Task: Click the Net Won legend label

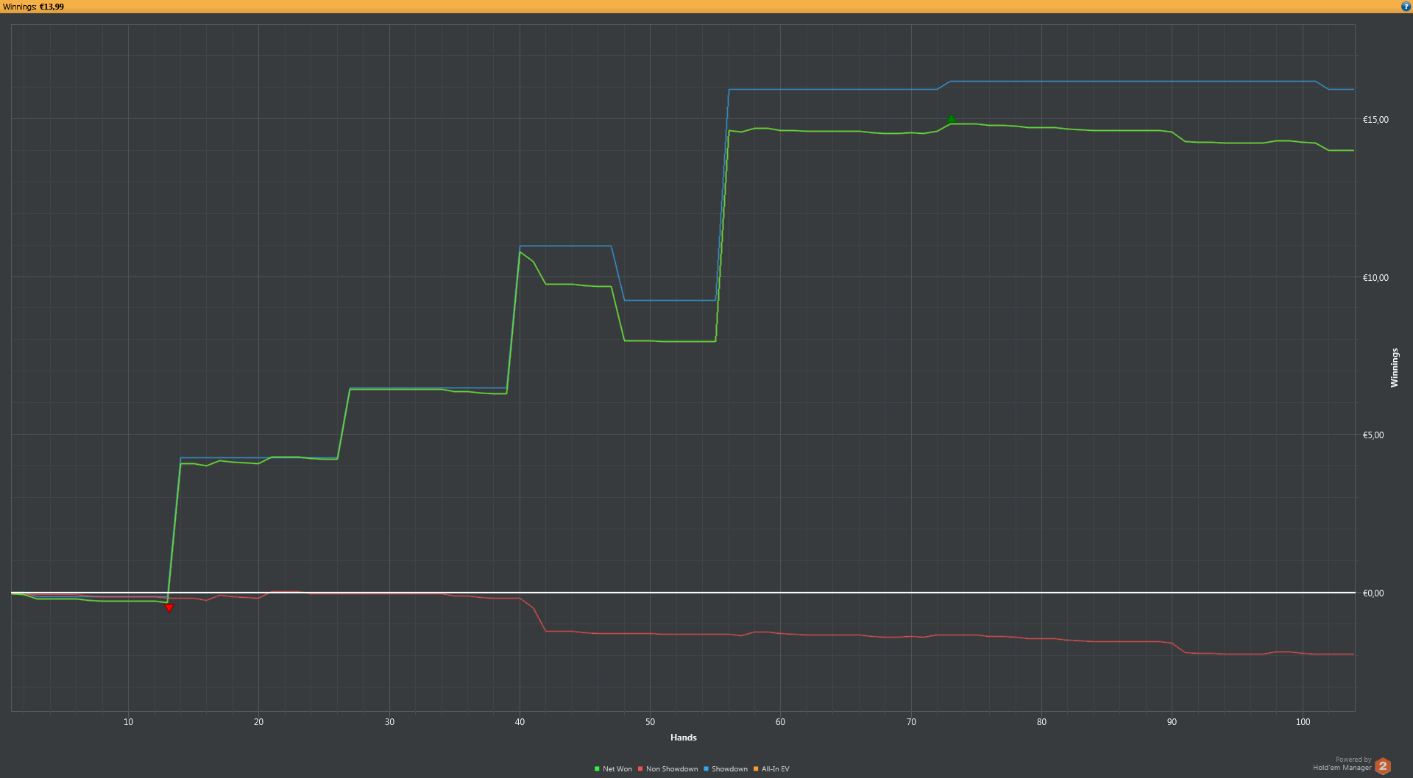Action: click(617, 769)
